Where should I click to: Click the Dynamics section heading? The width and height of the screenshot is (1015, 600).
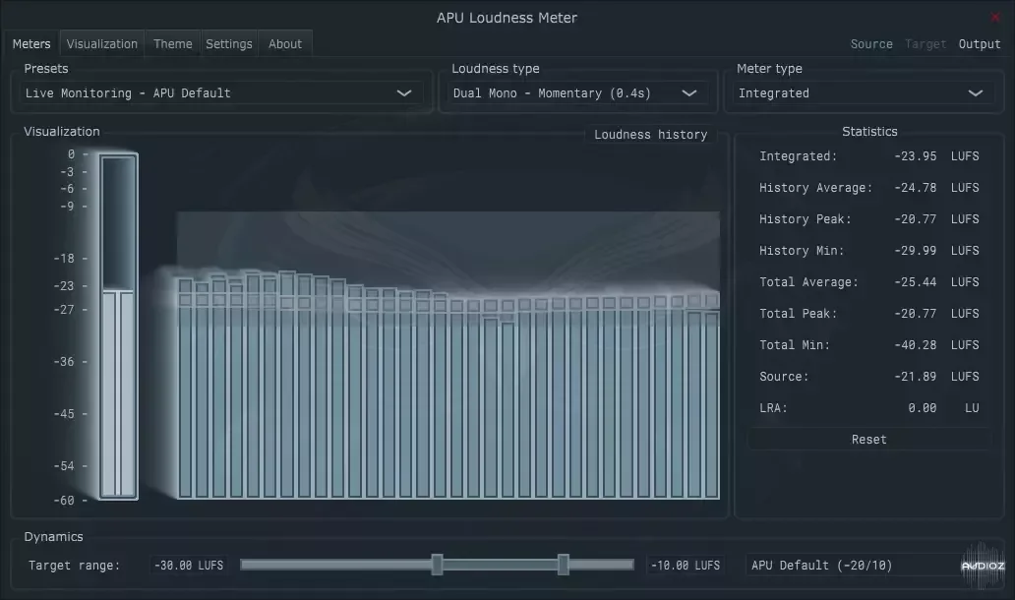tap(54, 537)
